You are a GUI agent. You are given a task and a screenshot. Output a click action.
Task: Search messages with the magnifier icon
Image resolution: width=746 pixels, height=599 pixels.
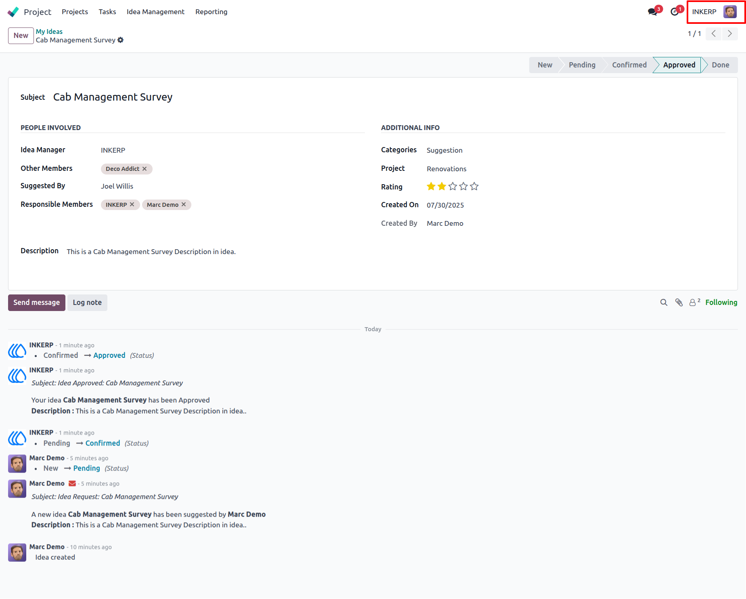pos(664,303)
